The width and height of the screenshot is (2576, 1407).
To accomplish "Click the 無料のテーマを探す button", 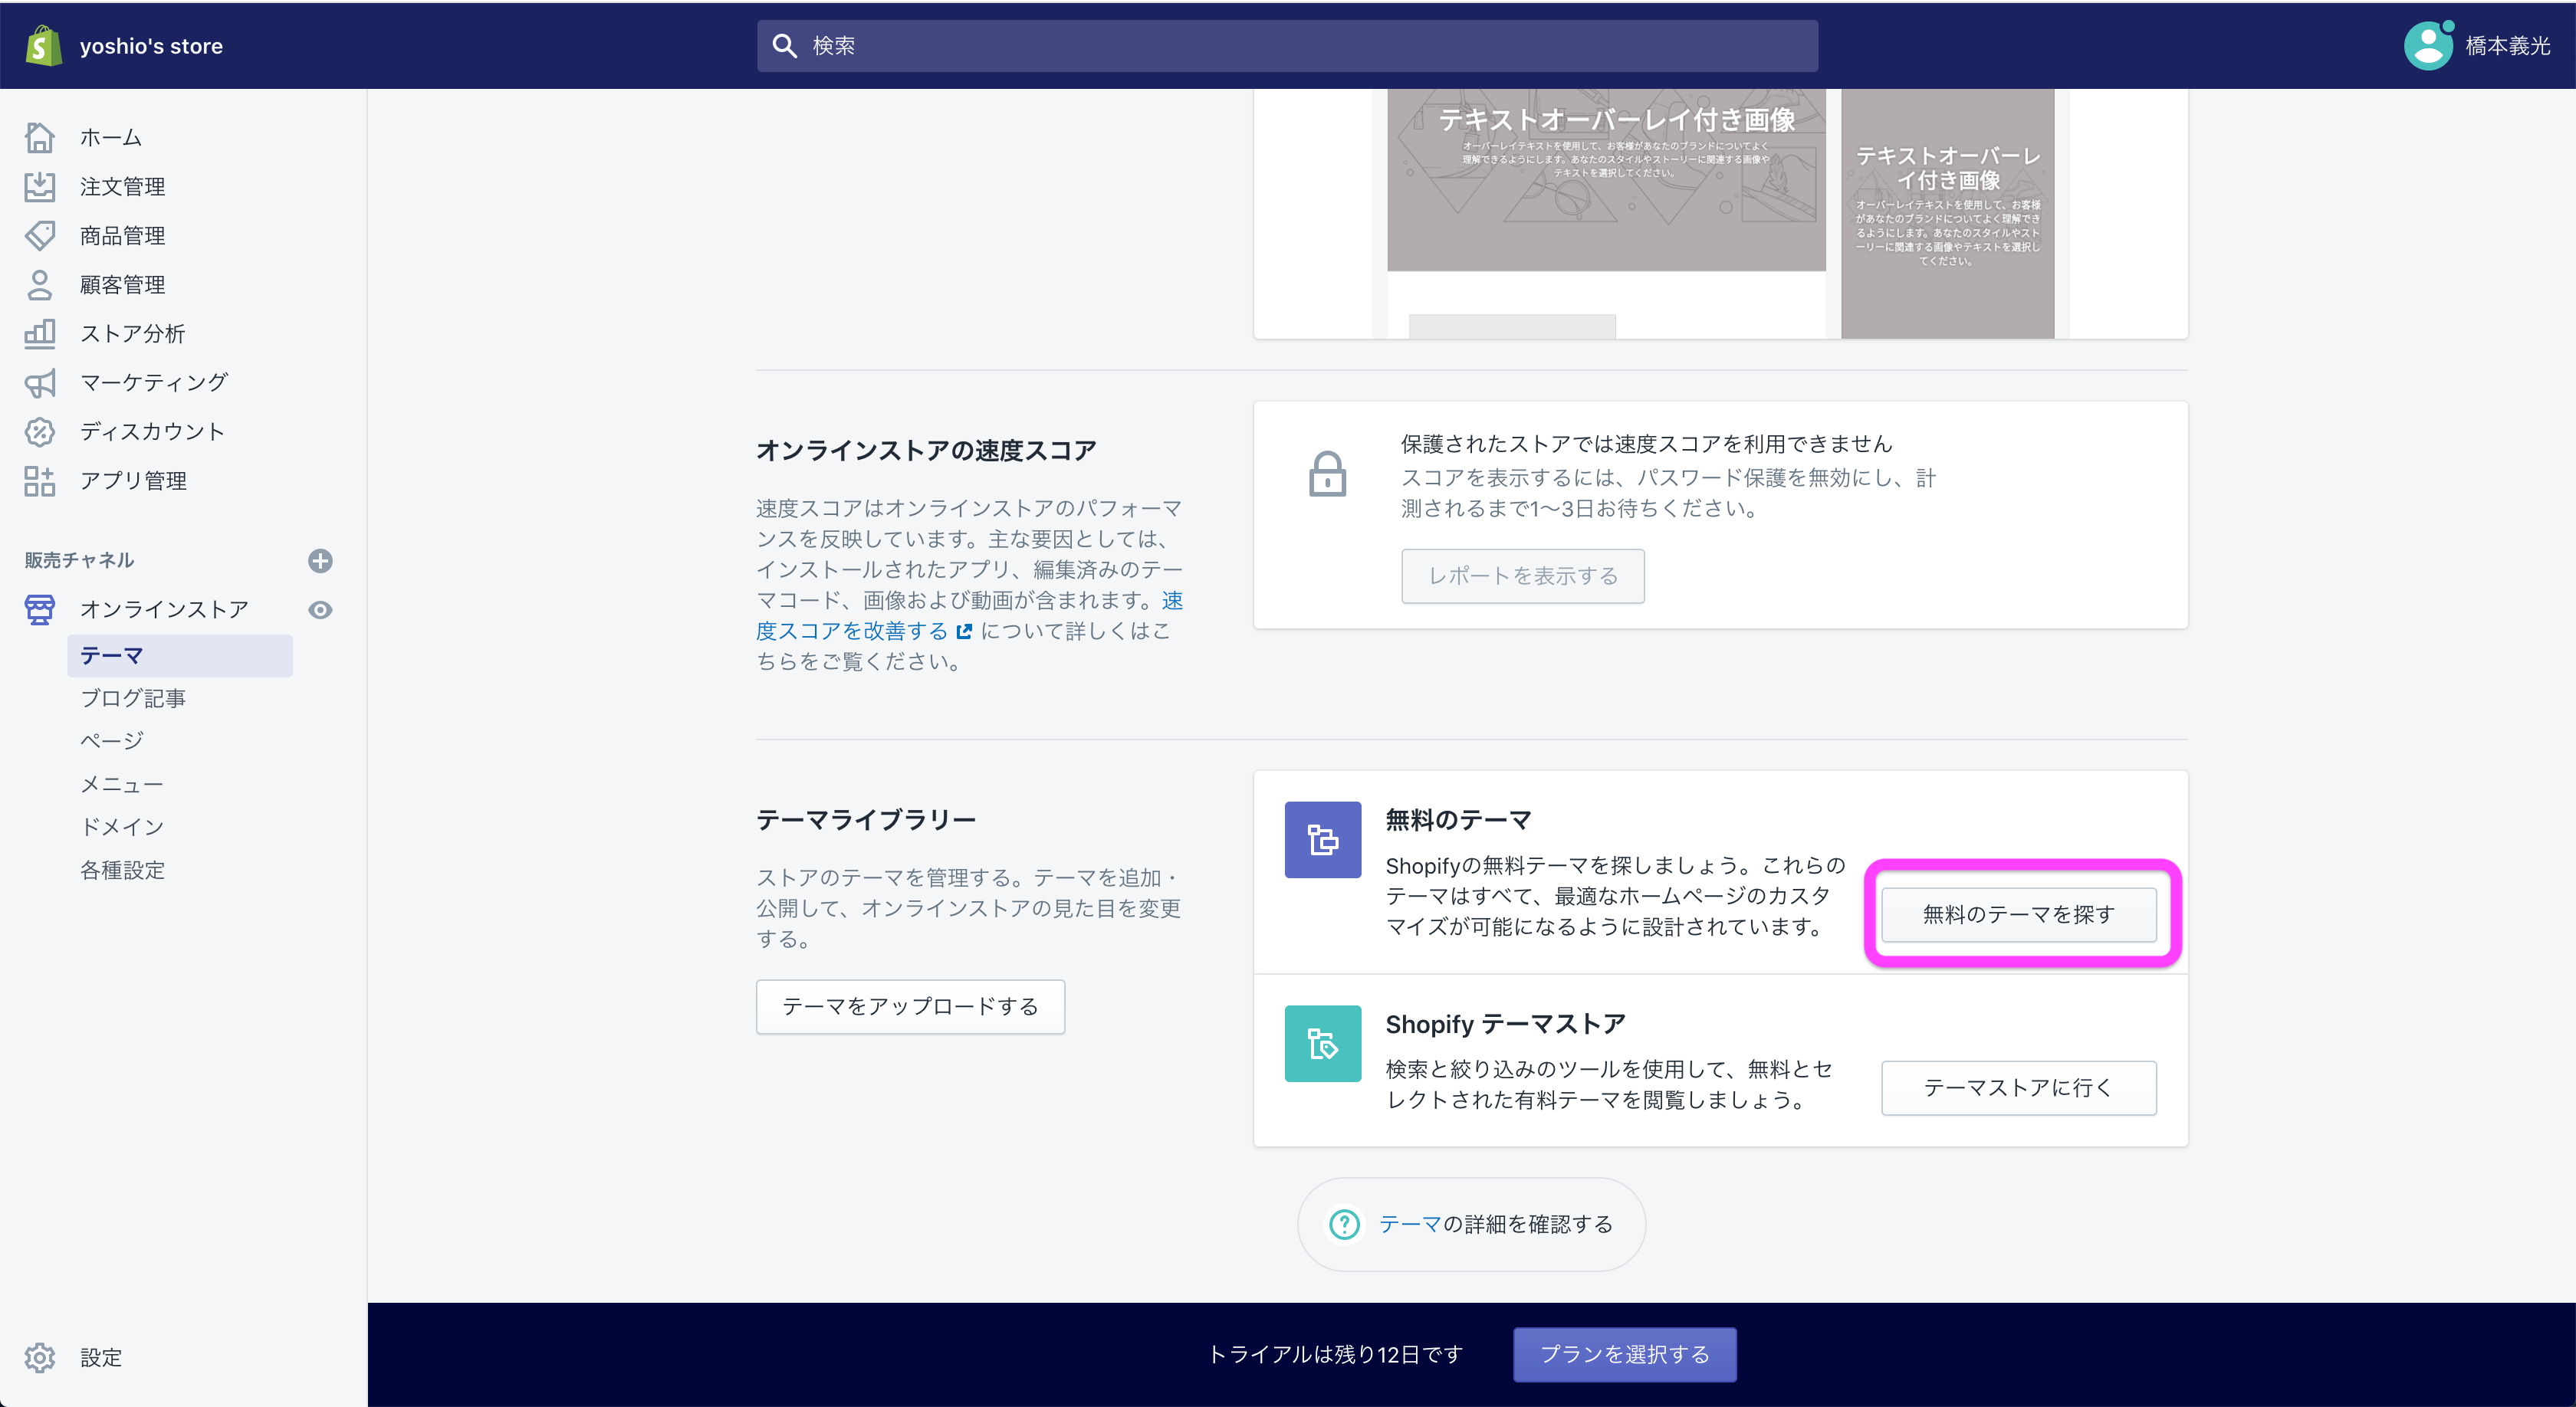I will pos(2018,914).
